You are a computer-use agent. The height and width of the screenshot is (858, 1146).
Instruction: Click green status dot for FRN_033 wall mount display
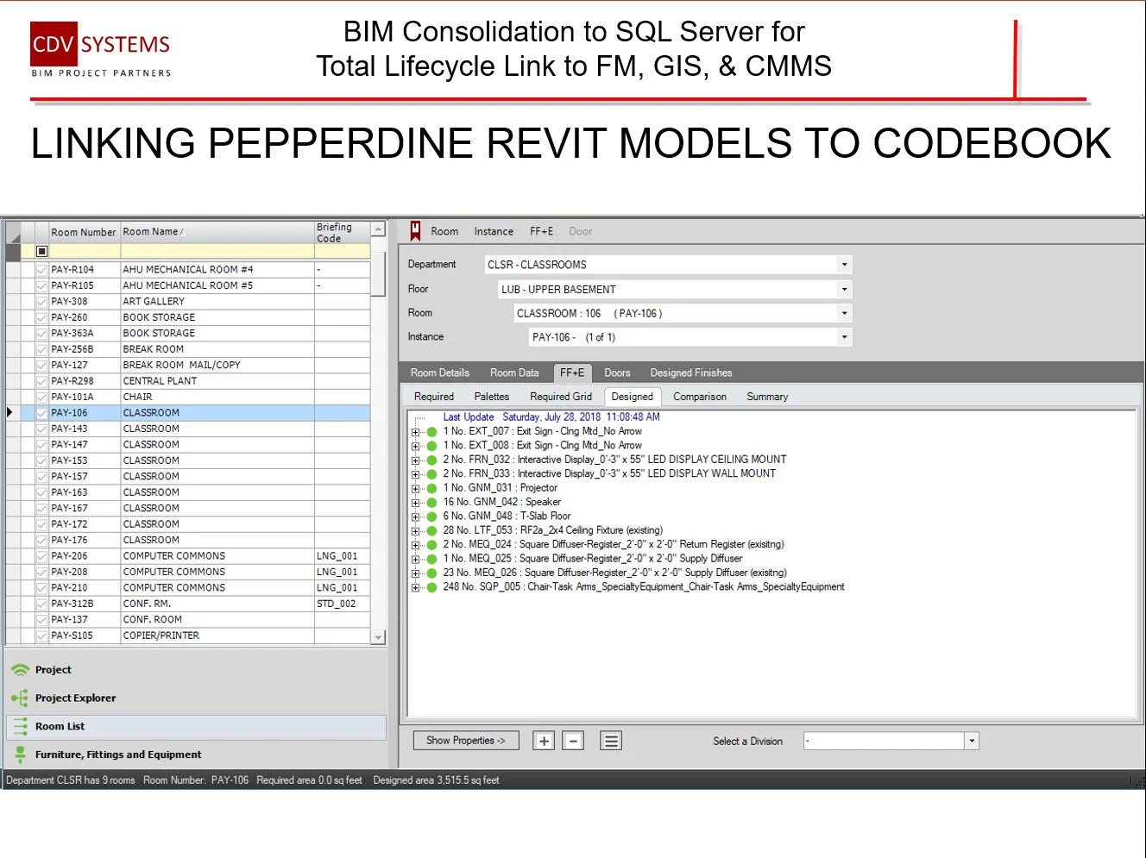tap(431, 474)
